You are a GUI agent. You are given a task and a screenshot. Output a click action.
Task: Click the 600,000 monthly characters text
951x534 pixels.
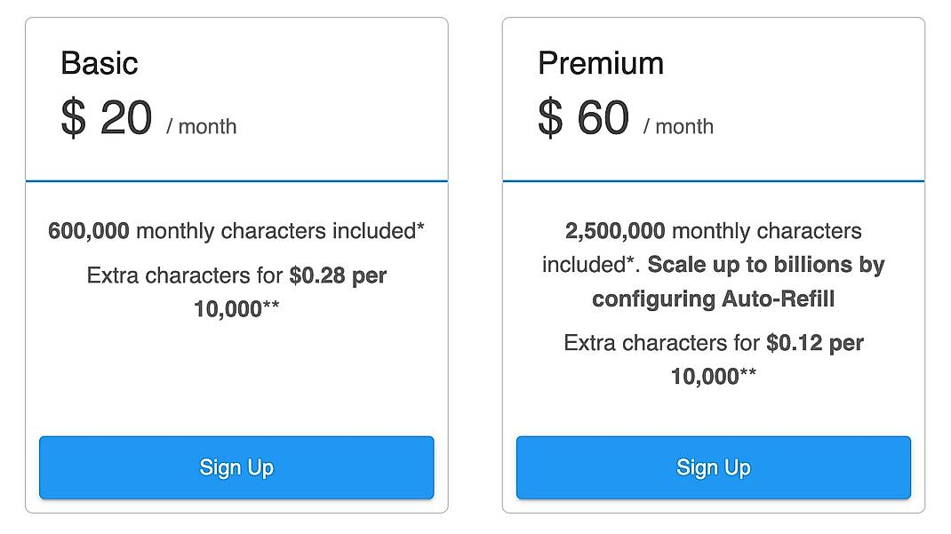click(x=236, y=230)
